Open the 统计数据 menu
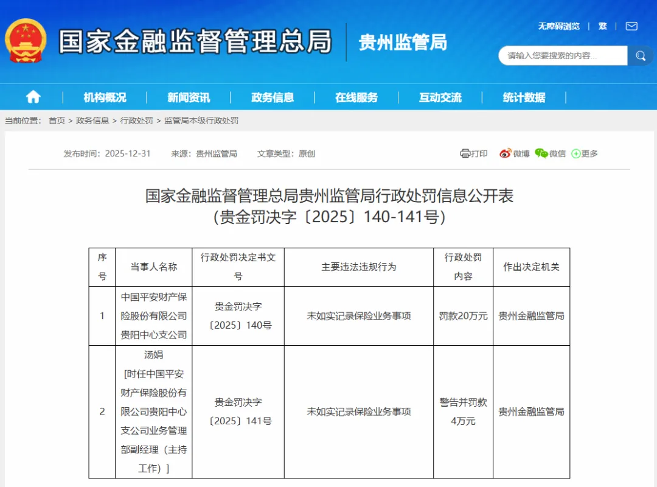Image resolution: width=657 pixels, height=487 pixels. pyautogui.click(x=524, y=98)
